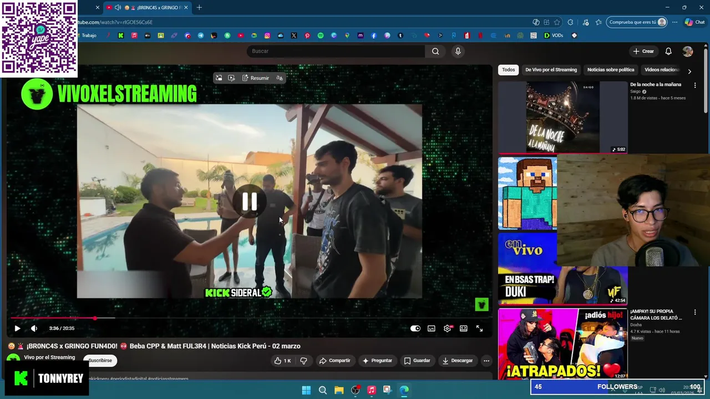This screenshot has height=399, width=710.
Task: Open the Windows Start menu
Action: pos(306,390)
